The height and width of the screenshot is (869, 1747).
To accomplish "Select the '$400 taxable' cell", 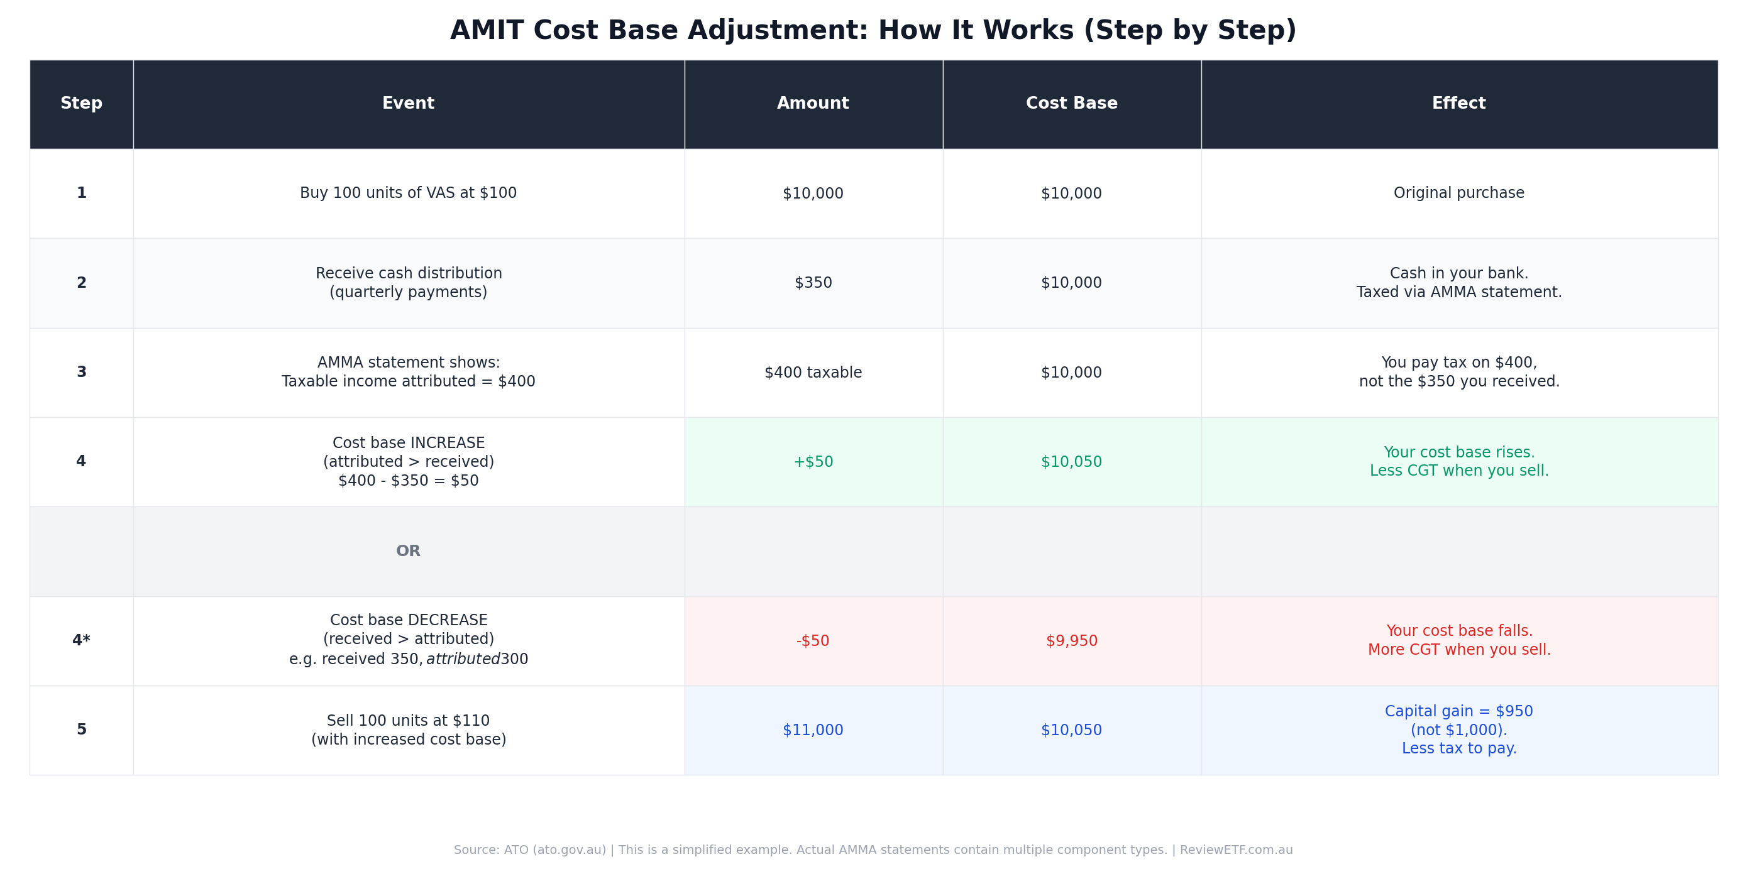I will [812, 372].
